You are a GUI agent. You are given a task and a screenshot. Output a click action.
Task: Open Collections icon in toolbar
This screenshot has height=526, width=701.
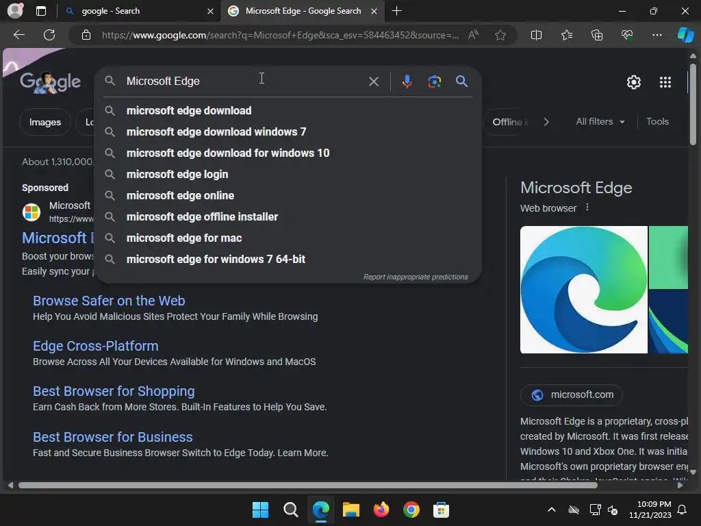coord(597,35)
